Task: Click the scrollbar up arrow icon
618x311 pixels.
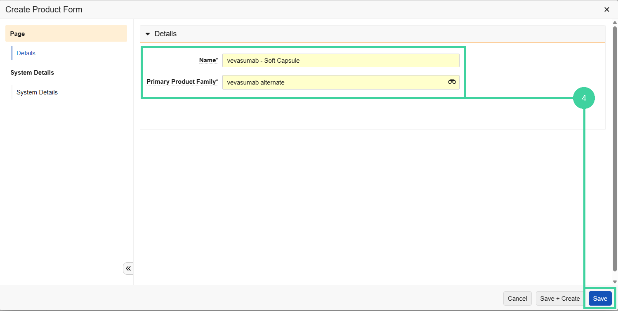Action: (614, 23)
